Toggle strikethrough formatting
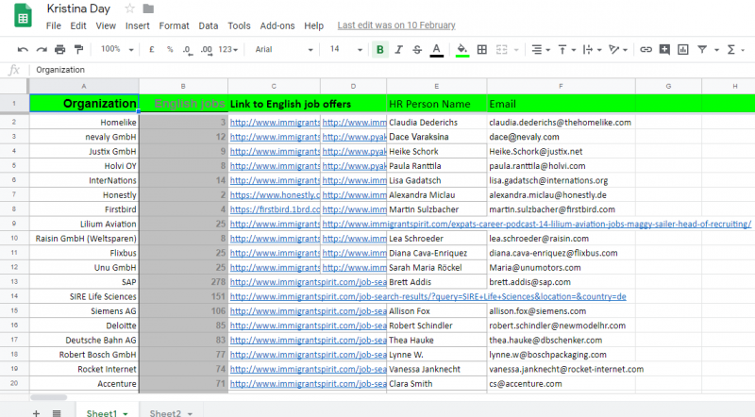755x417 pixels. [x=417, y=49]
